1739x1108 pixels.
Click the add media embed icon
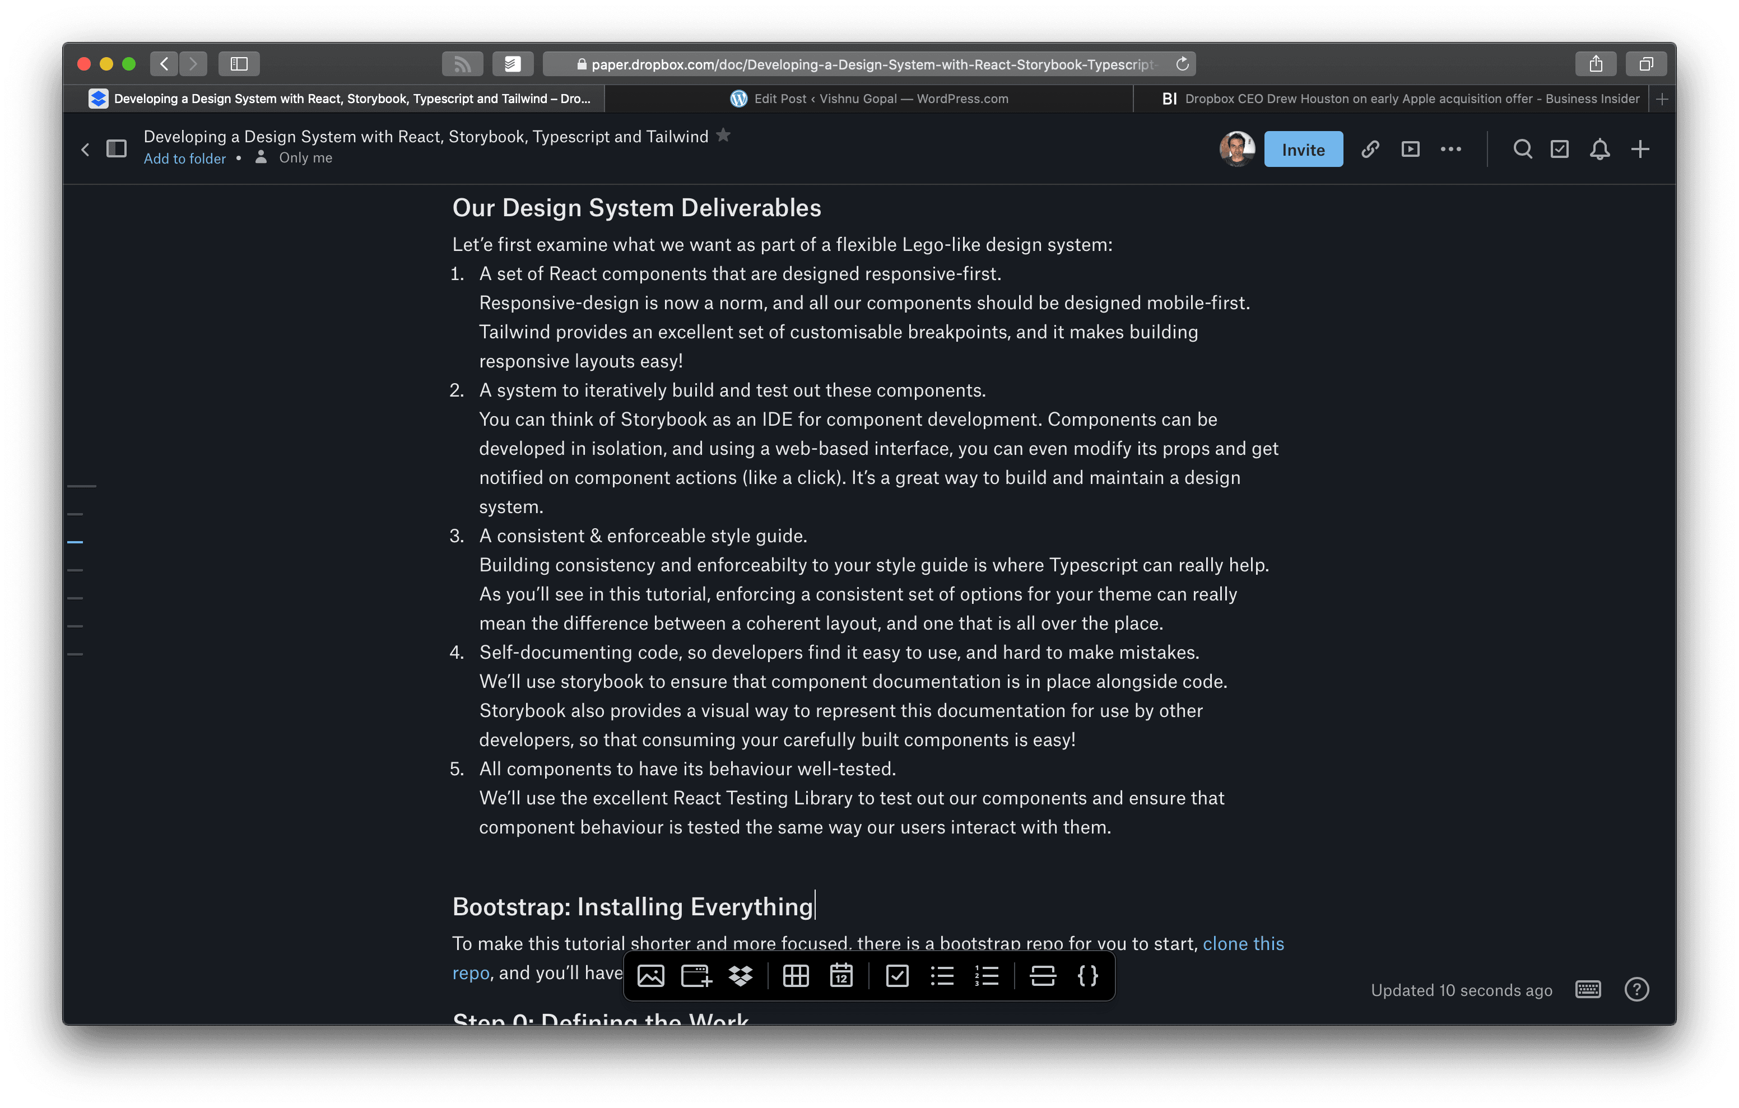696,976
